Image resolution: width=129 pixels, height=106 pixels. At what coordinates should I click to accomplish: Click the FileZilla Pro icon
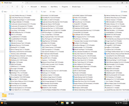[x=41, y=88]
